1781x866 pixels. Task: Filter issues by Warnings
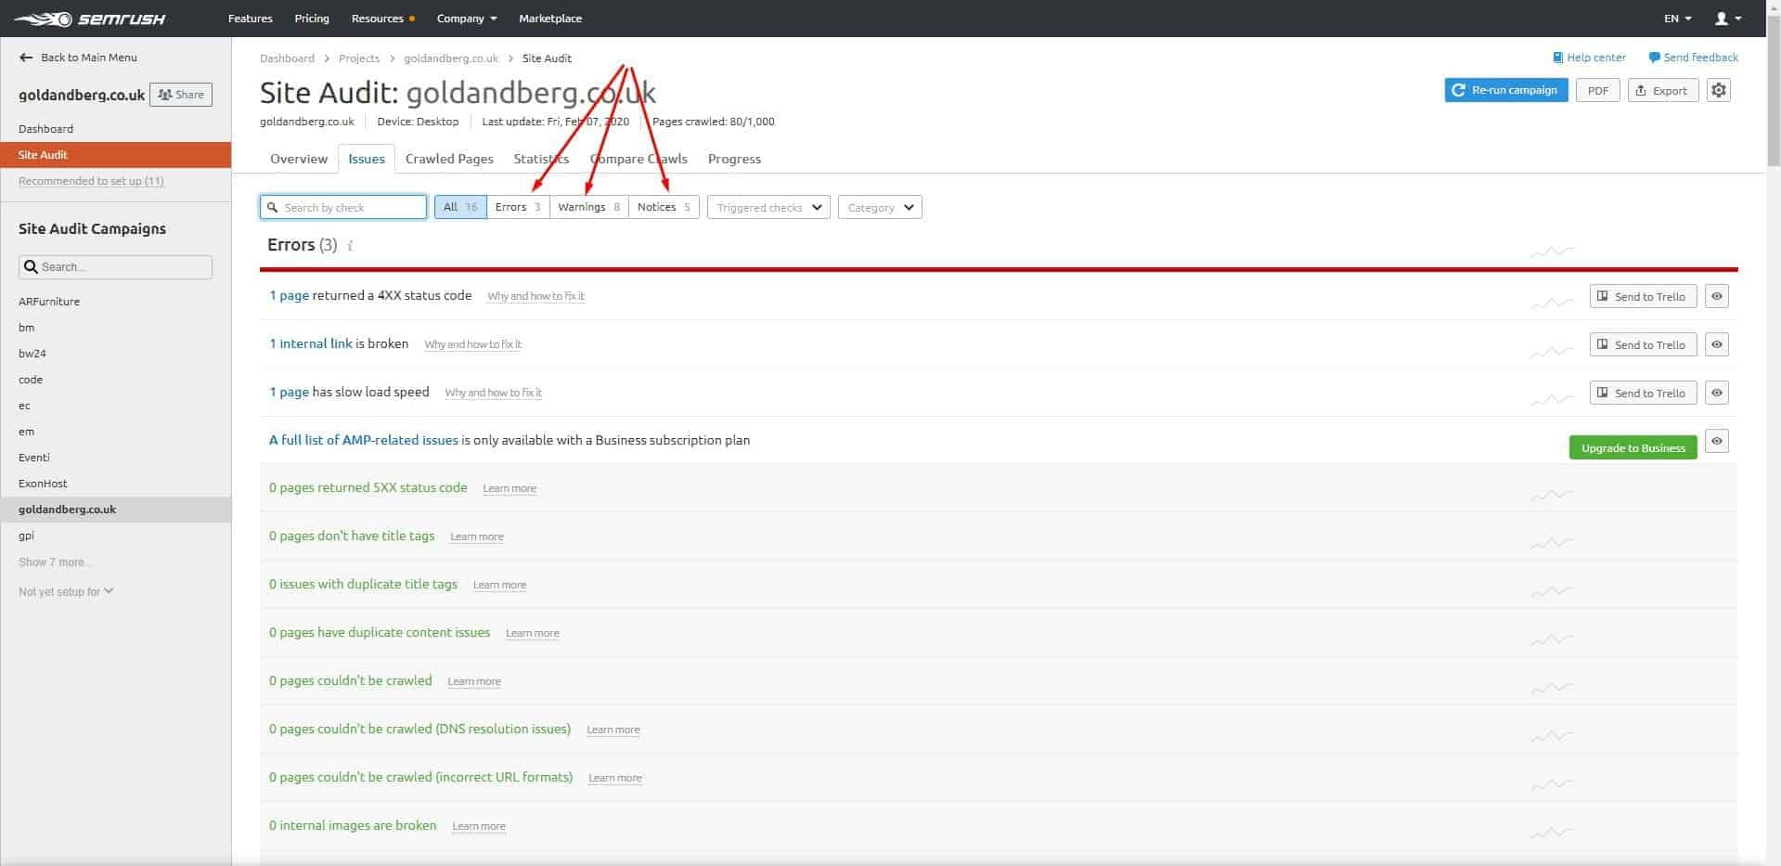[x=589, y=207]
